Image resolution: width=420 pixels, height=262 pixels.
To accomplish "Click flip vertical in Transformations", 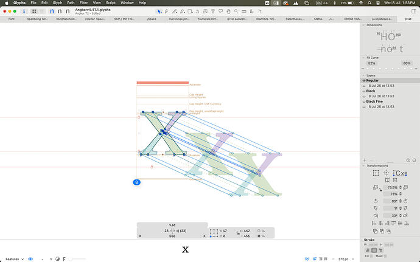I will click(x=395, y=180).
